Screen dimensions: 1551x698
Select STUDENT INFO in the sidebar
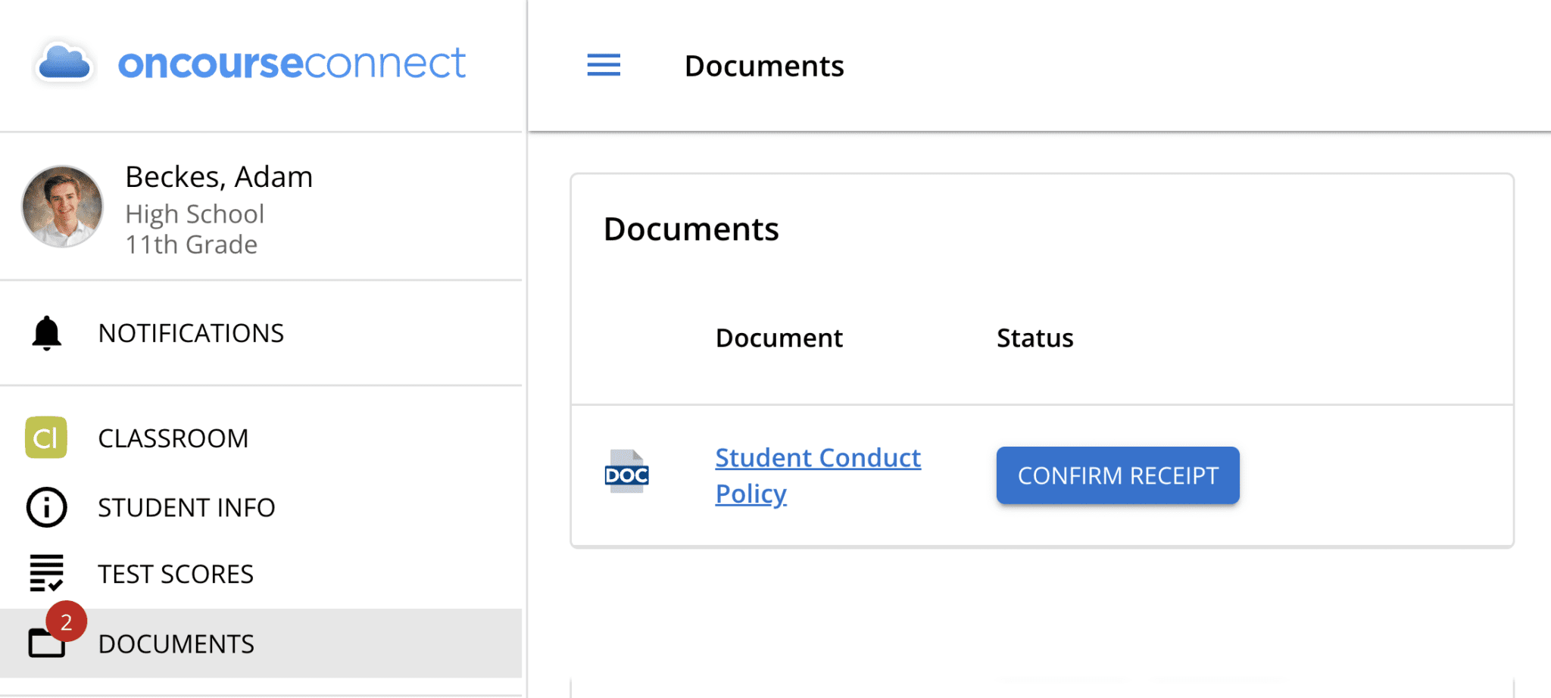(x=186, y=507)
